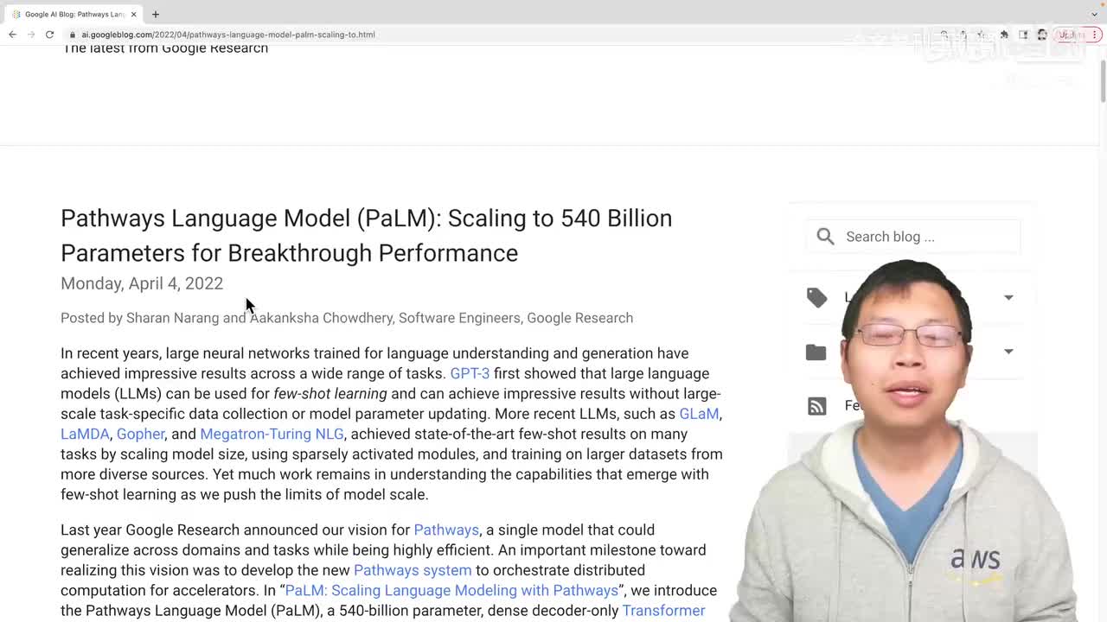Follow the Pathways system link
The height and width of the screenshot is (622, 1107).
pyautogui.click(x=413, y=570)
